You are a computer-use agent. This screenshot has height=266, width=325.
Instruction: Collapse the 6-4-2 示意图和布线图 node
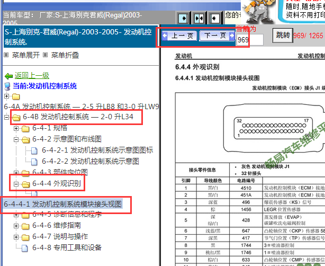tap(16, 139)
